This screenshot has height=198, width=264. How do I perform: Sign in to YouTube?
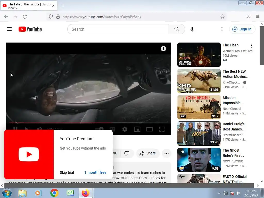[242, 29]
